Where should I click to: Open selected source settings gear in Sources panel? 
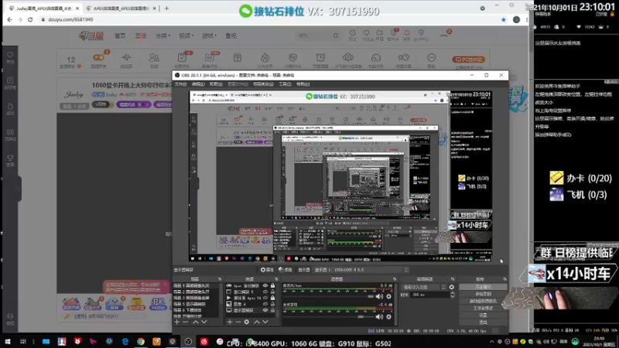point(247,322)
